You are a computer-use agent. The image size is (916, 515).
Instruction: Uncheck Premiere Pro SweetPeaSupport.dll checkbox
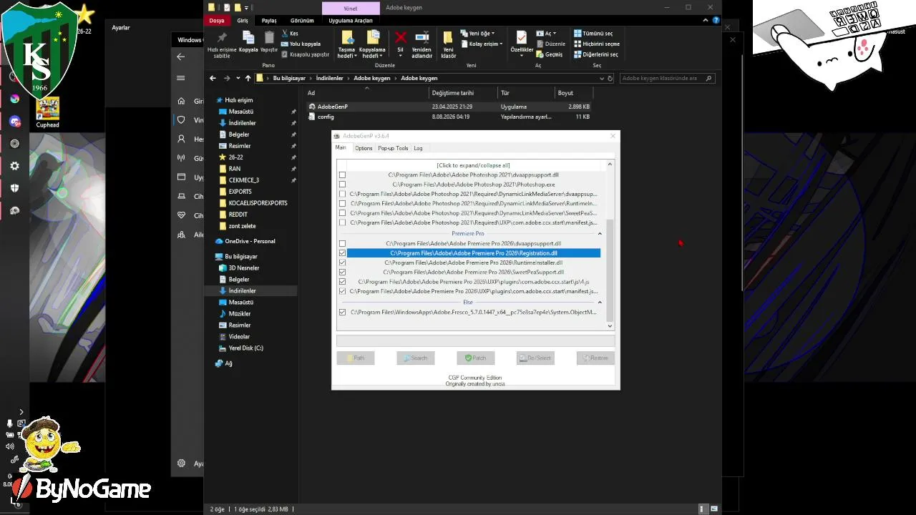click(342, 273)
